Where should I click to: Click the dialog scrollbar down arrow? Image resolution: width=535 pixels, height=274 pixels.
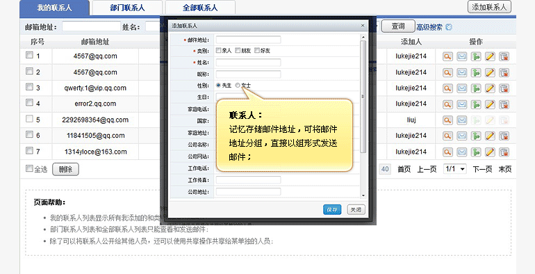tap(363, 195)
